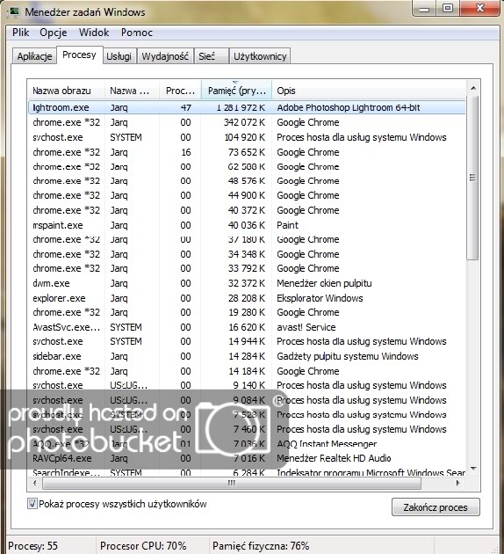Image resolution: width=504 pixels, height=554 pixels.
Task: Select the sidebar.exe process row
Action: coord(247,356)
